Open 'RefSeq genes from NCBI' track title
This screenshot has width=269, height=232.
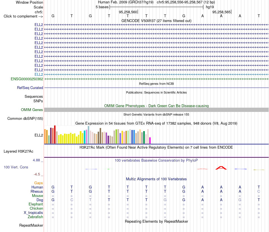(x=156, y=84)
